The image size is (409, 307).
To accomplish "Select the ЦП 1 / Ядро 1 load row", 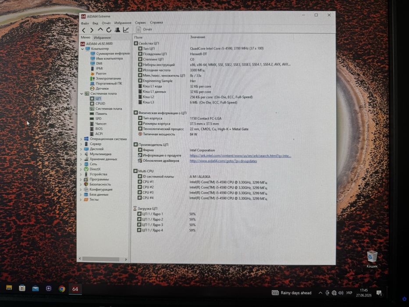I will click(x=167, y=214).
